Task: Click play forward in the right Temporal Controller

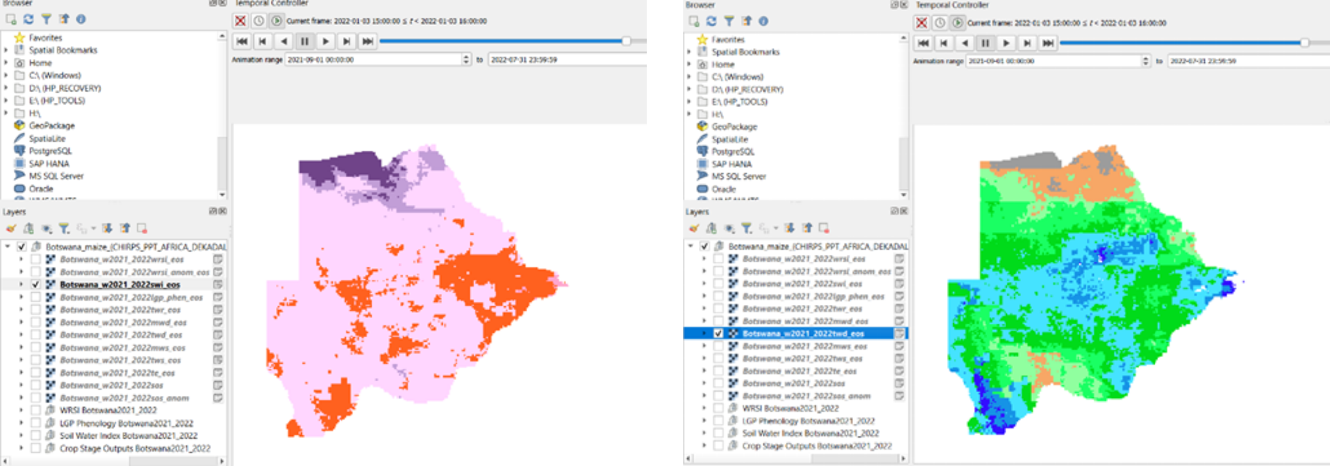Action: (x=1006, y=43)
